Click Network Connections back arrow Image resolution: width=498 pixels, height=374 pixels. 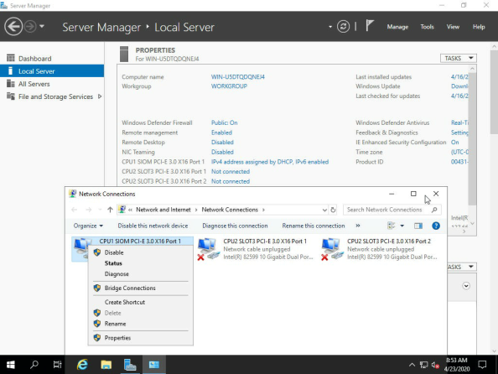(x=75, y=210)
